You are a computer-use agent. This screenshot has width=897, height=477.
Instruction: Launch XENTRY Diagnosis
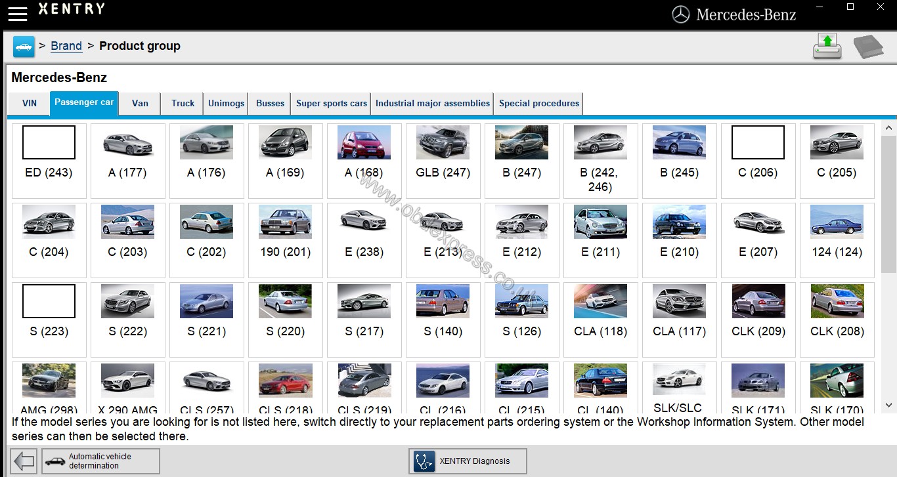point(468,461)
